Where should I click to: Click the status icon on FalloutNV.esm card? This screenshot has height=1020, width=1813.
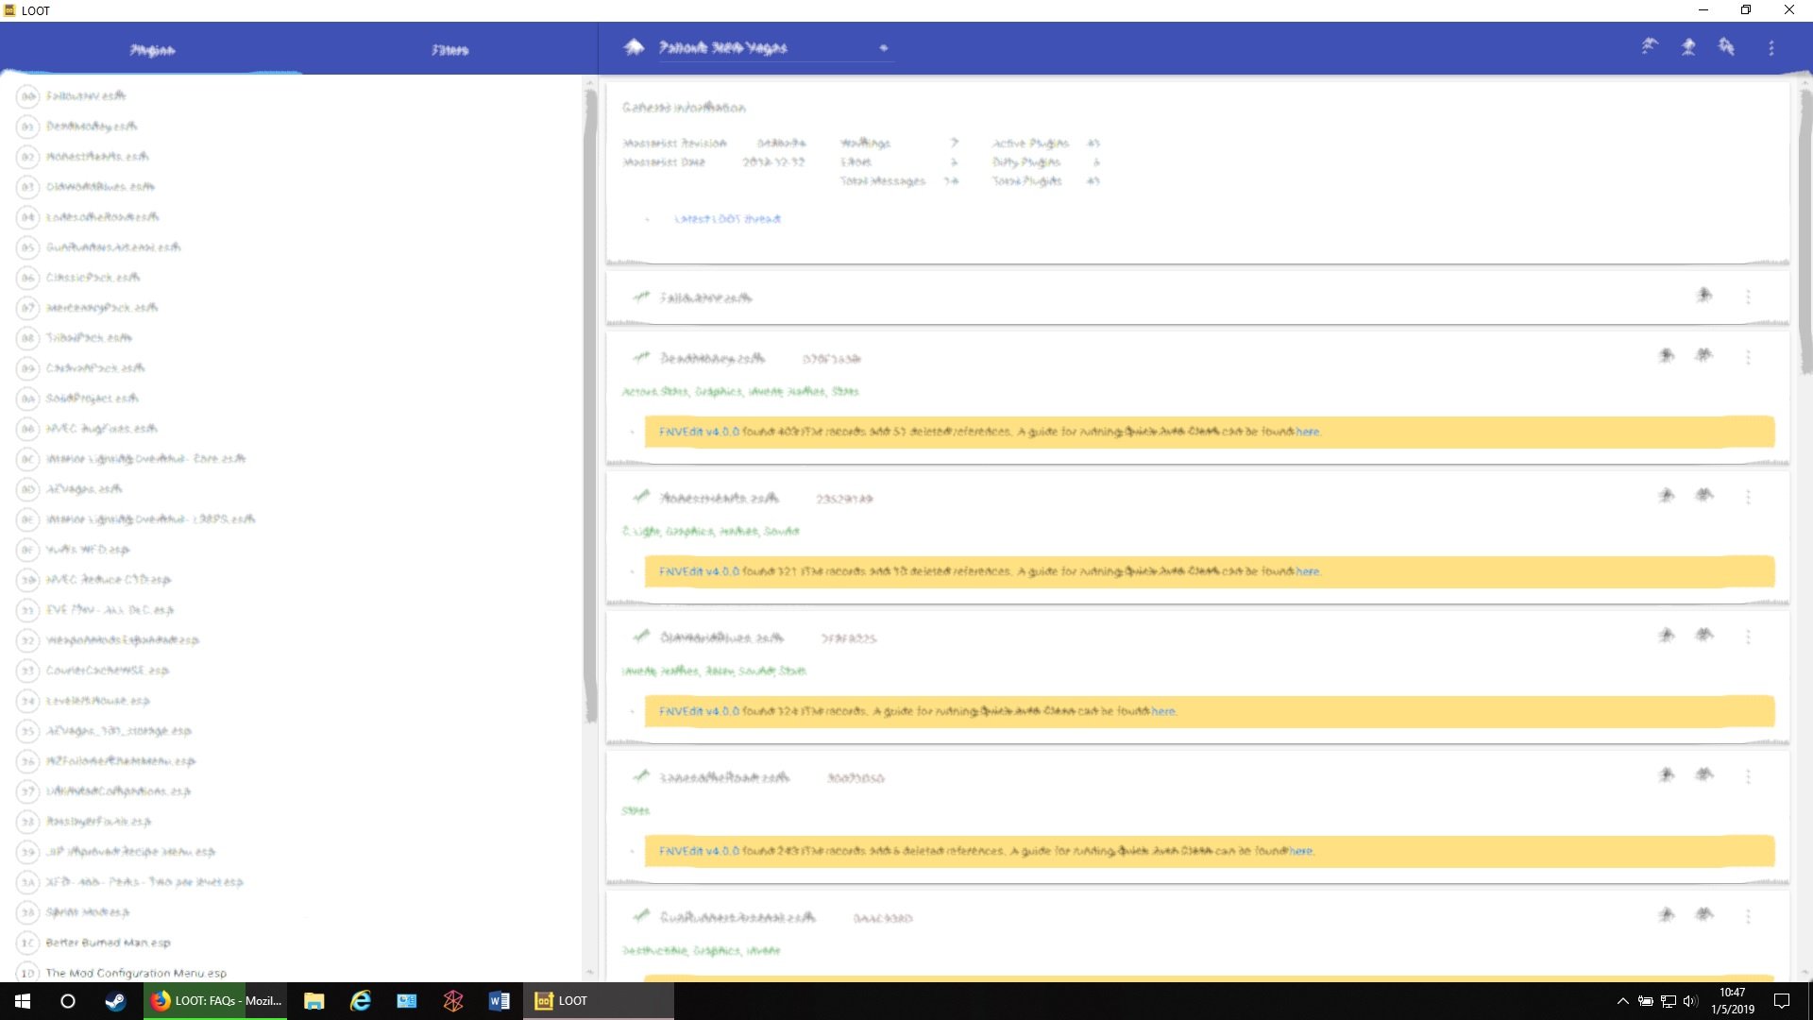[x=1704, y=296]
